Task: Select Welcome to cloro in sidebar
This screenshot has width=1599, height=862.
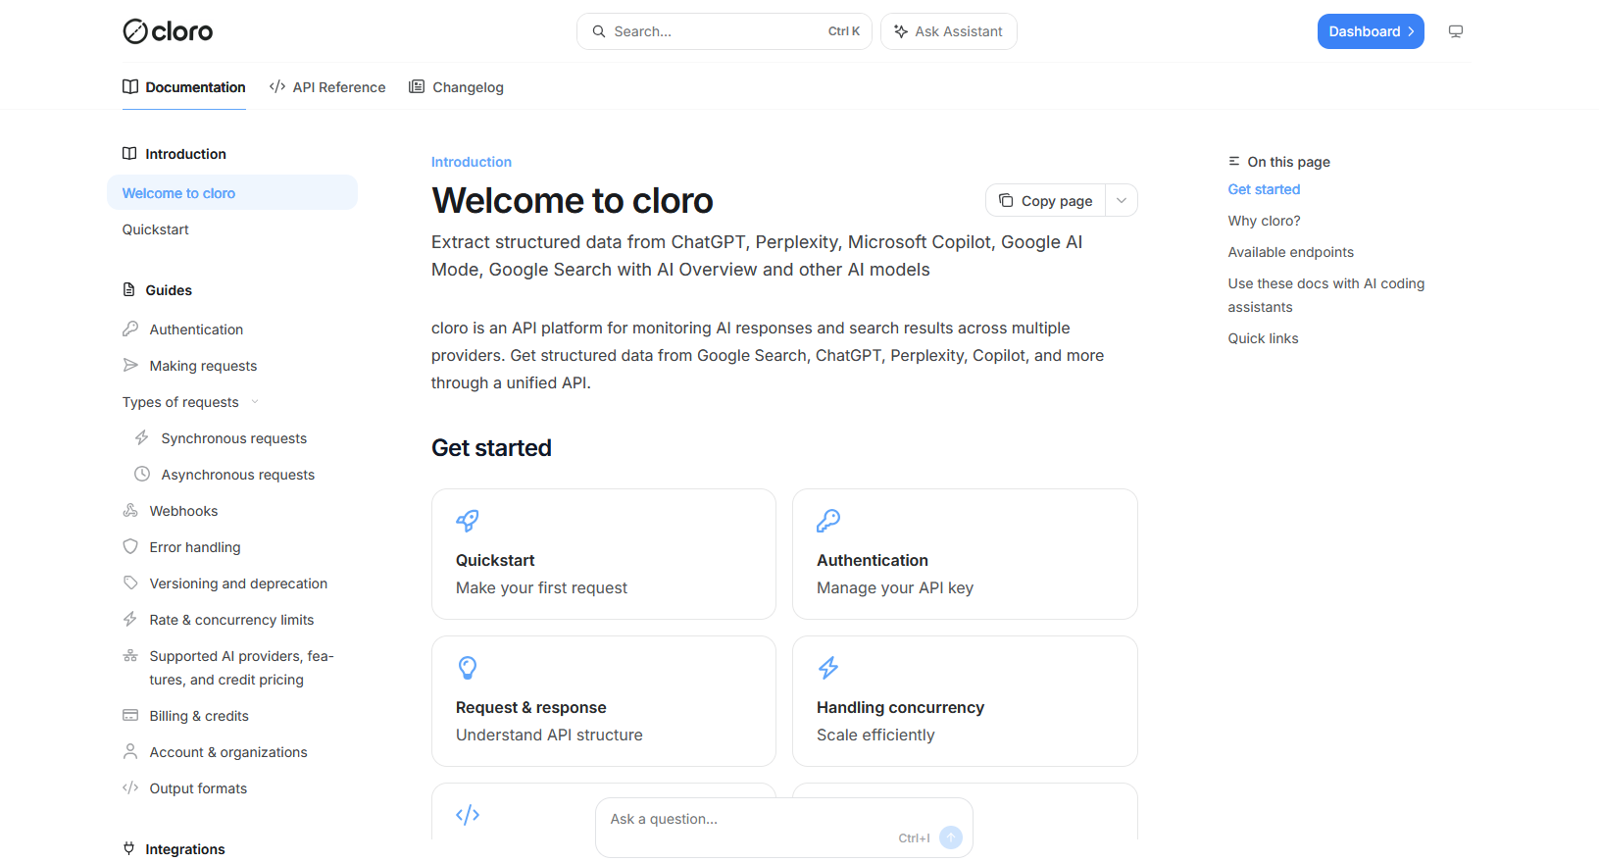Action: pos(232,193)
